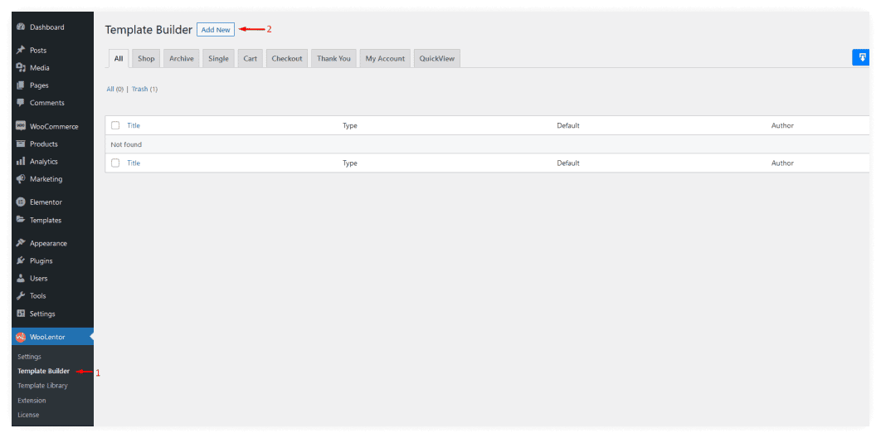Open Media via its sidebar icon
The image size is (881, 438).
pyautogui.click(x=21, y=68)
